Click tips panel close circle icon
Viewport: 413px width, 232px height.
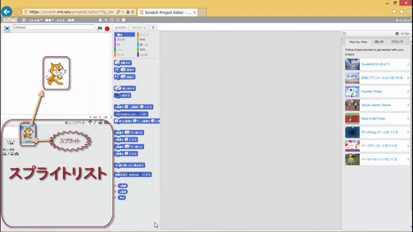point(344,33)
